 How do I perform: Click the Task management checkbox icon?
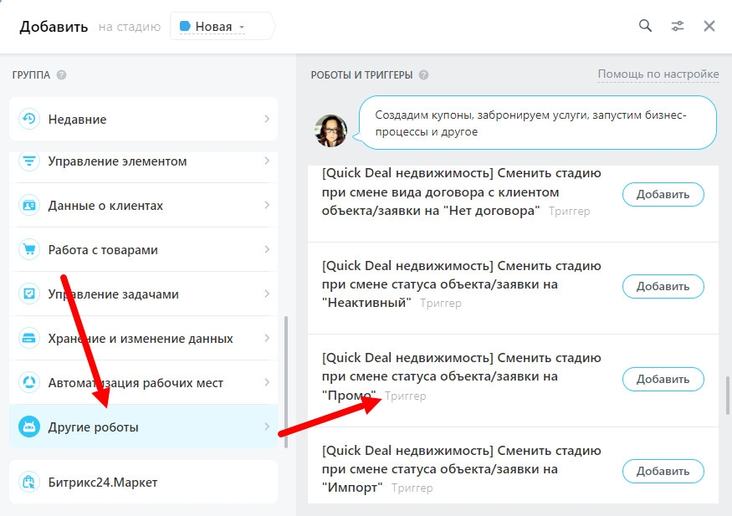29,294
